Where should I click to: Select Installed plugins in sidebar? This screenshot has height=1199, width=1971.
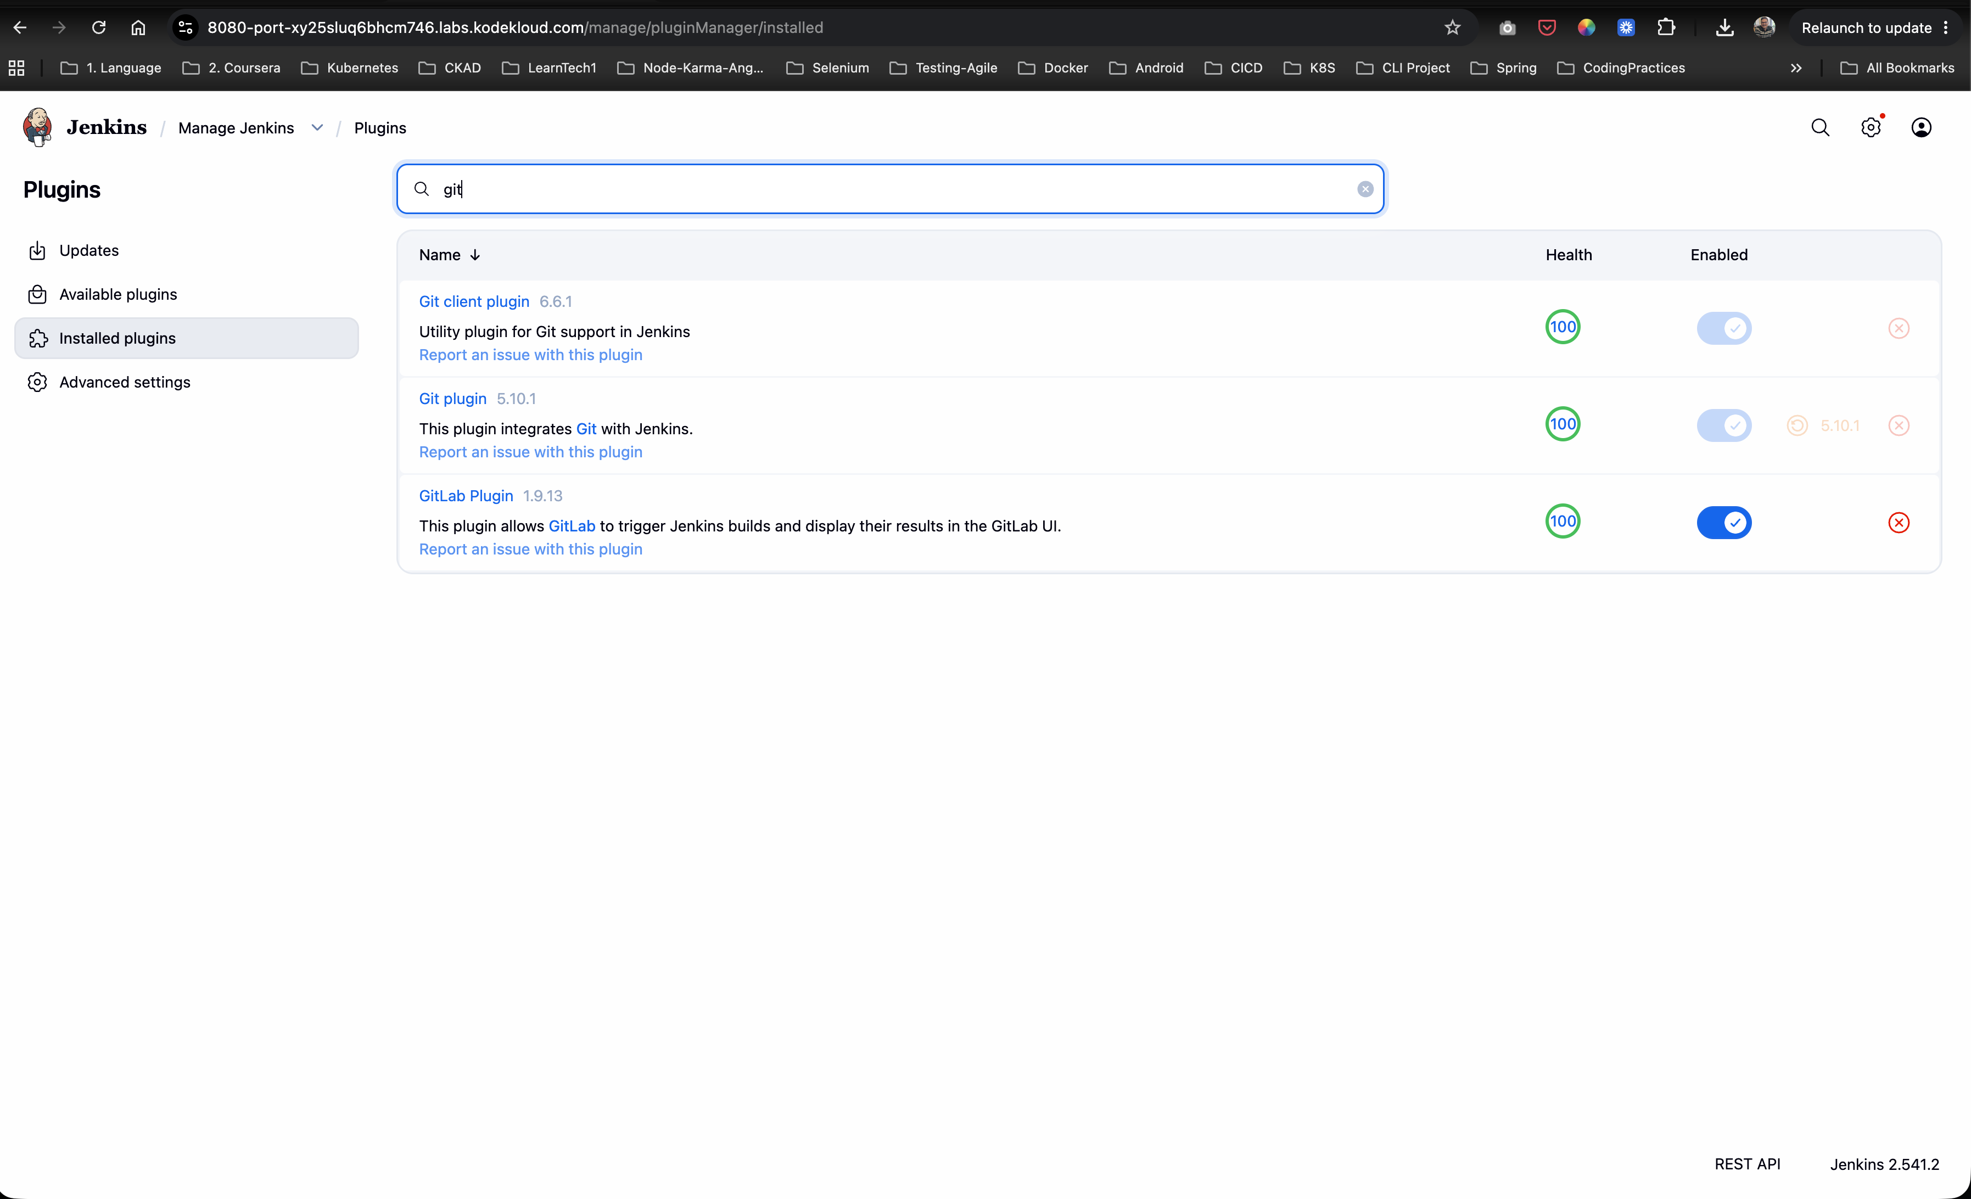point(186,338)
